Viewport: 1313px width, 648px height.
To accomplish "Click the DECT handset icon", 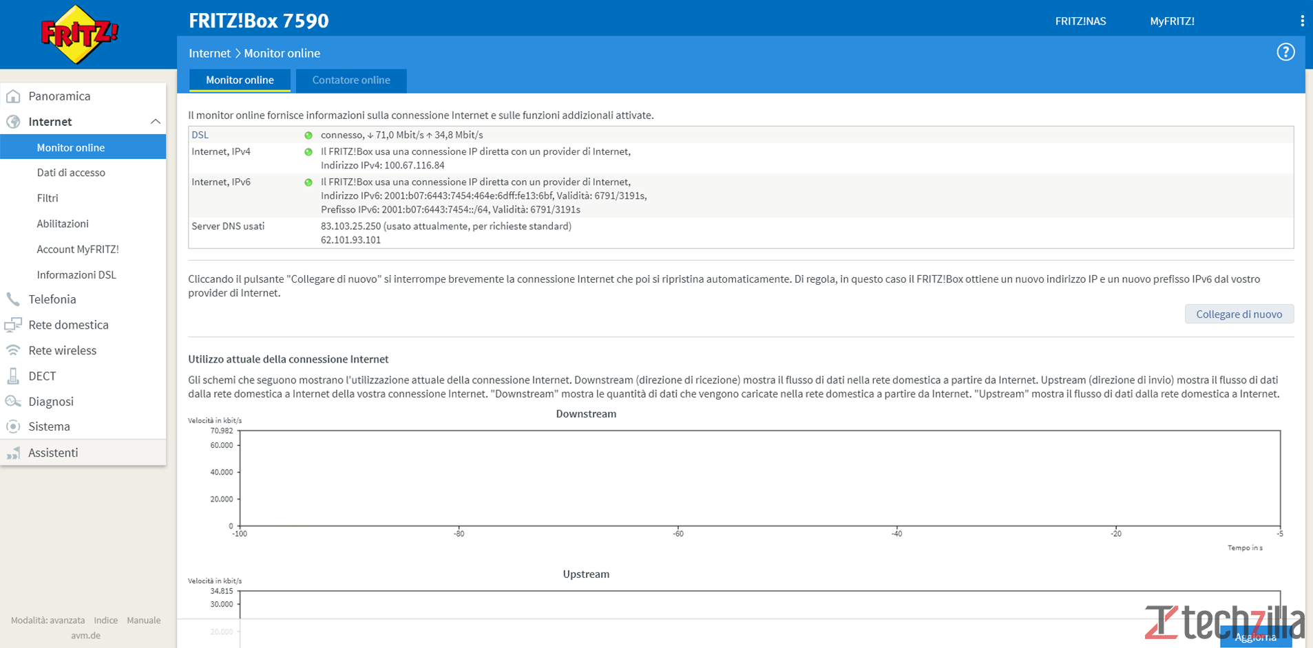I will click(x=13, y=376).
